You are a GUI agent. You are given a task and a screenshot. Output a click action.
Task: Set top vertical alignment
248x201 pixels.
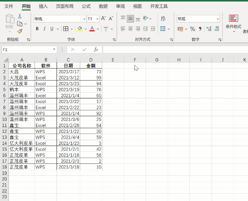tap(123, 18)
